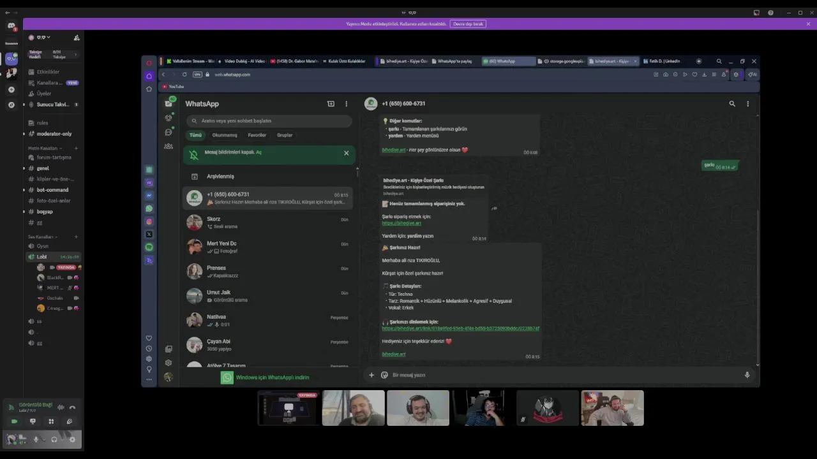Open new chat icon in WhatsApp
Screen dimensions: 817x459
point(331,104)
